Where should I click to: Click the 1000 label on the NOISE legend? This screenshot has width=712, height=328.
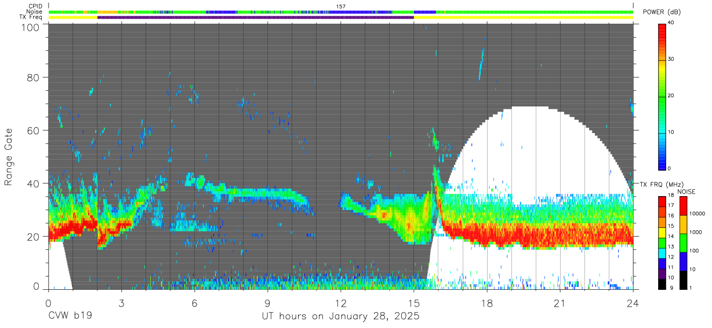(697, 233)
